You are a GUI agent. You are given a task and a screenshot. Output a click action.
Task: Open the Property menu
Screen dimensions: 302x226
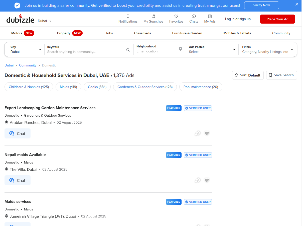(x=70, y=33)
